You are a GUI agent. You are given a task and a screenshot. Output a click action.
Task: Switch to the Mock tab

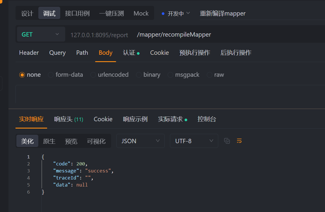[141, 13]
